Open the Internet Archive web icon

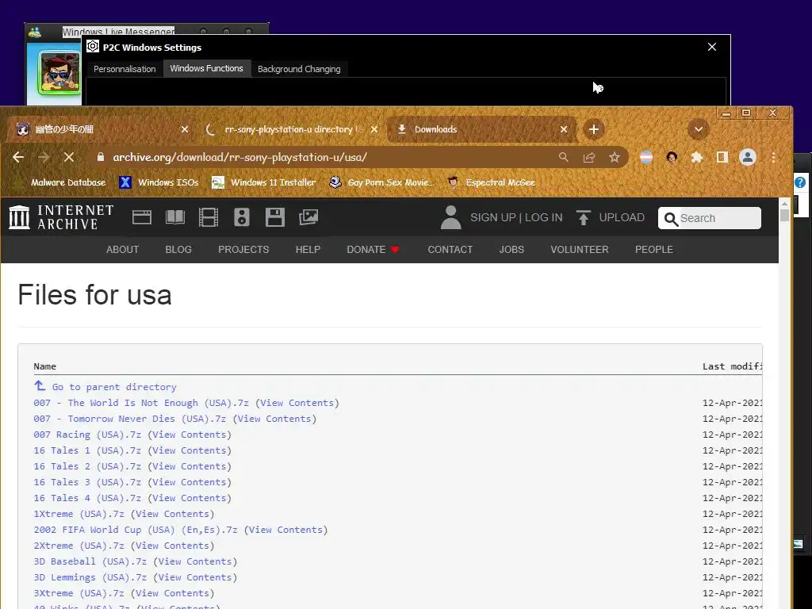(141, 217)
